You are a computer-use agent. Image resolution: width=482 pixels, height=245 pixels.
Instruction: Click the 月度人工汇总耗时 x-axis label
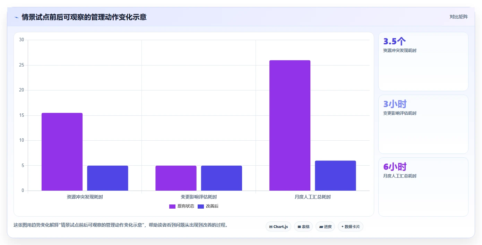tap(313, 197)
